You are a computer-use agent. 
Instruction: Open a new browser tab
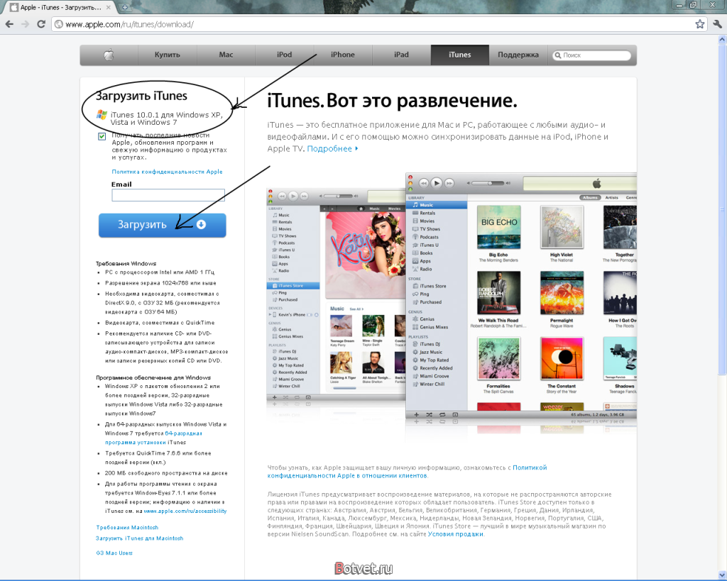125,7
